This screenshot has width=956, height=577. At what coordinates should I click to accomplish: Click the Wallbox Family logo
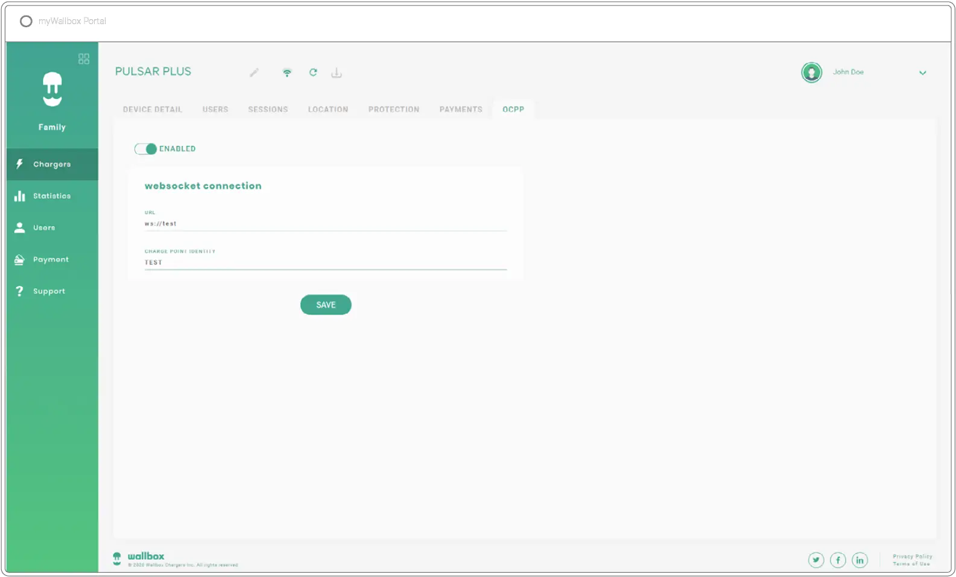[52, 89]
